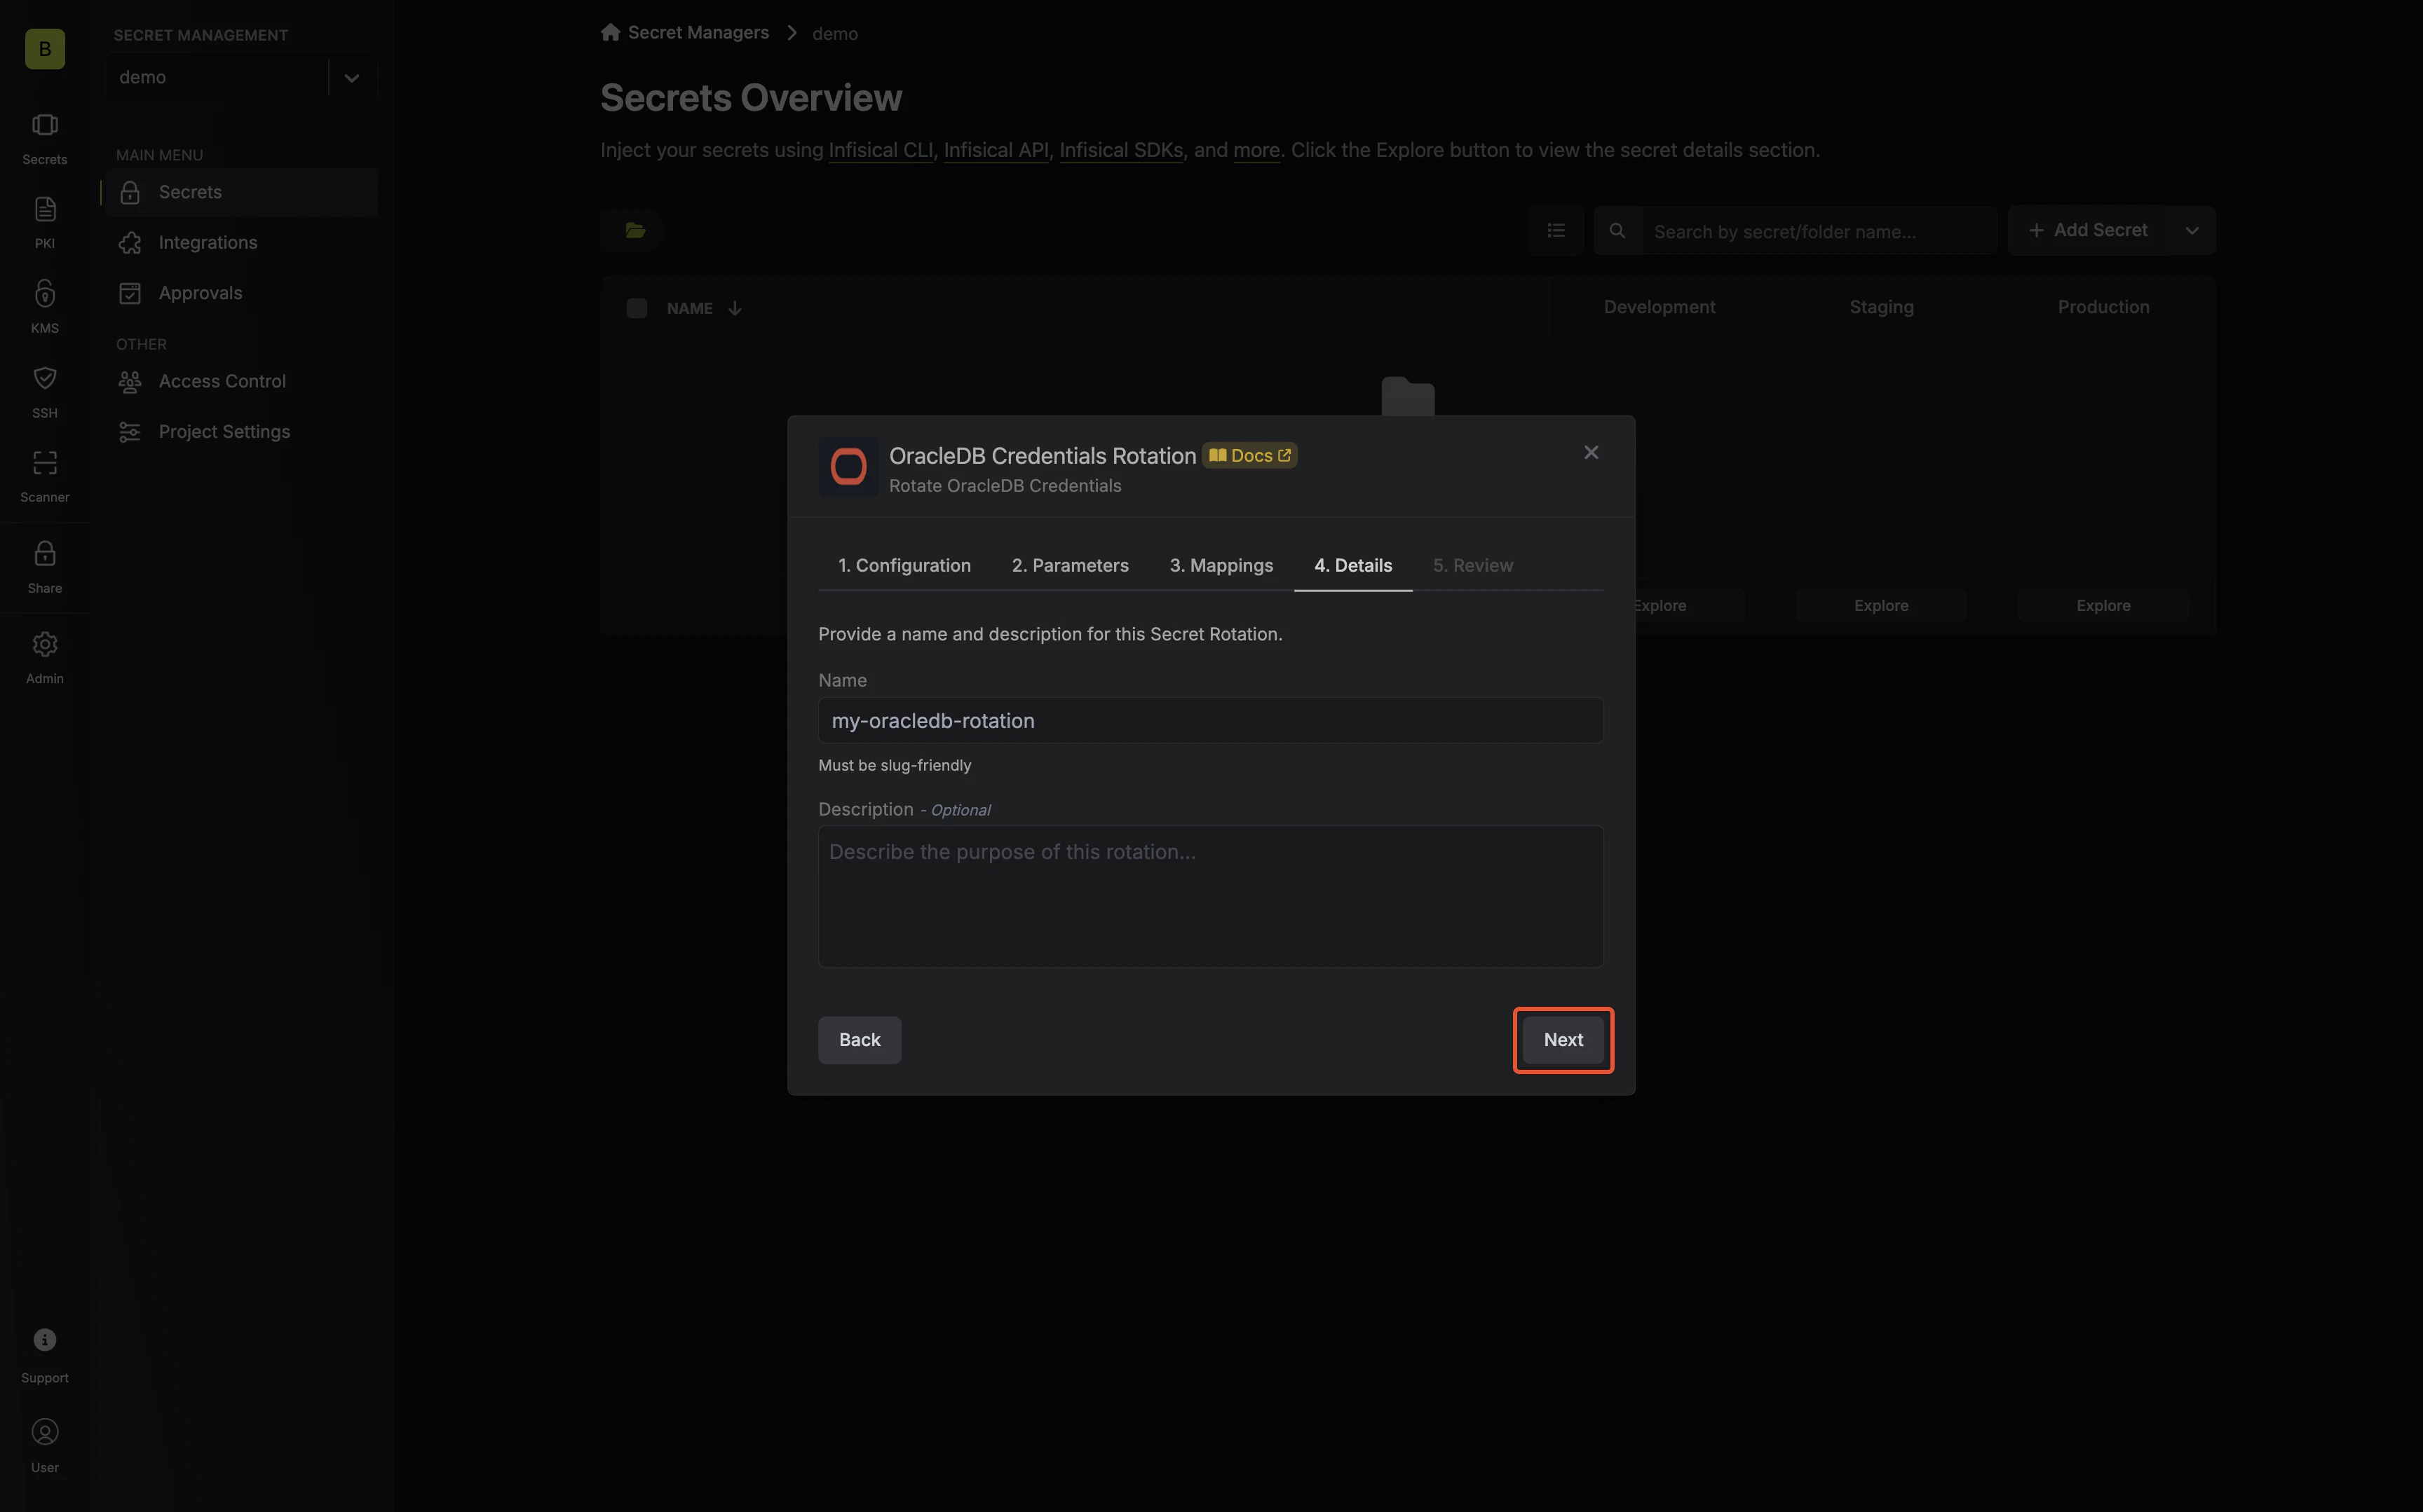Click the search magnifier icon
Screen dimensions: 2423x1512
pos(1617,231)
